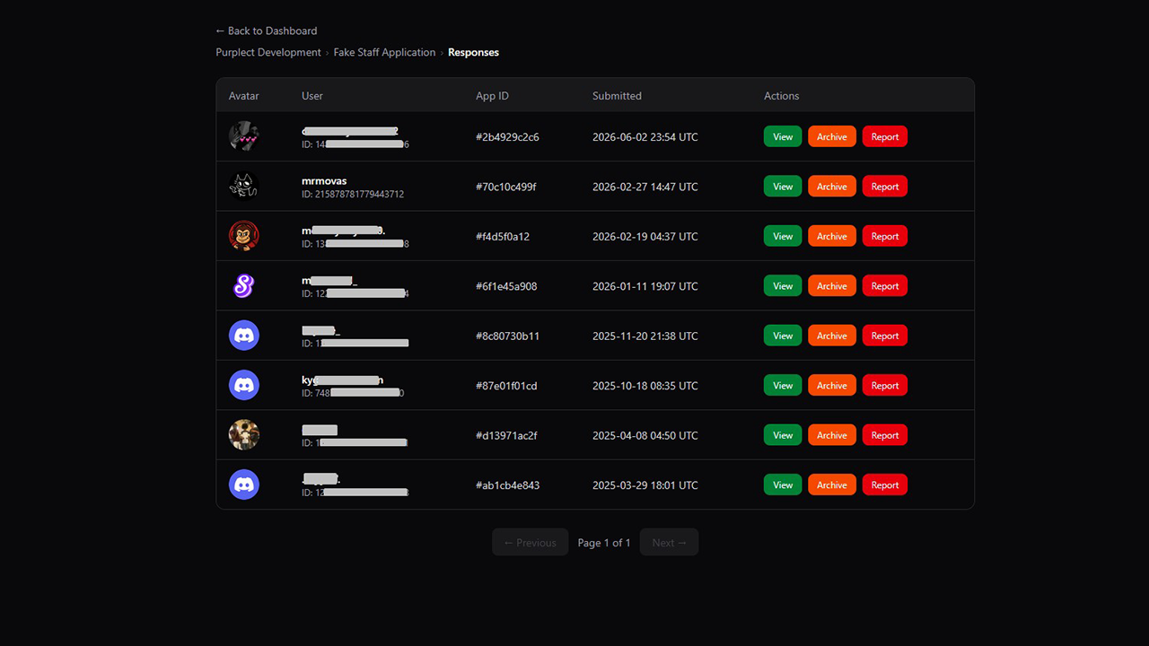View application #f4d5f0a12
The width and height of the screenshot is (1149, 646).
pyautogui.click(x=783, y=236)
